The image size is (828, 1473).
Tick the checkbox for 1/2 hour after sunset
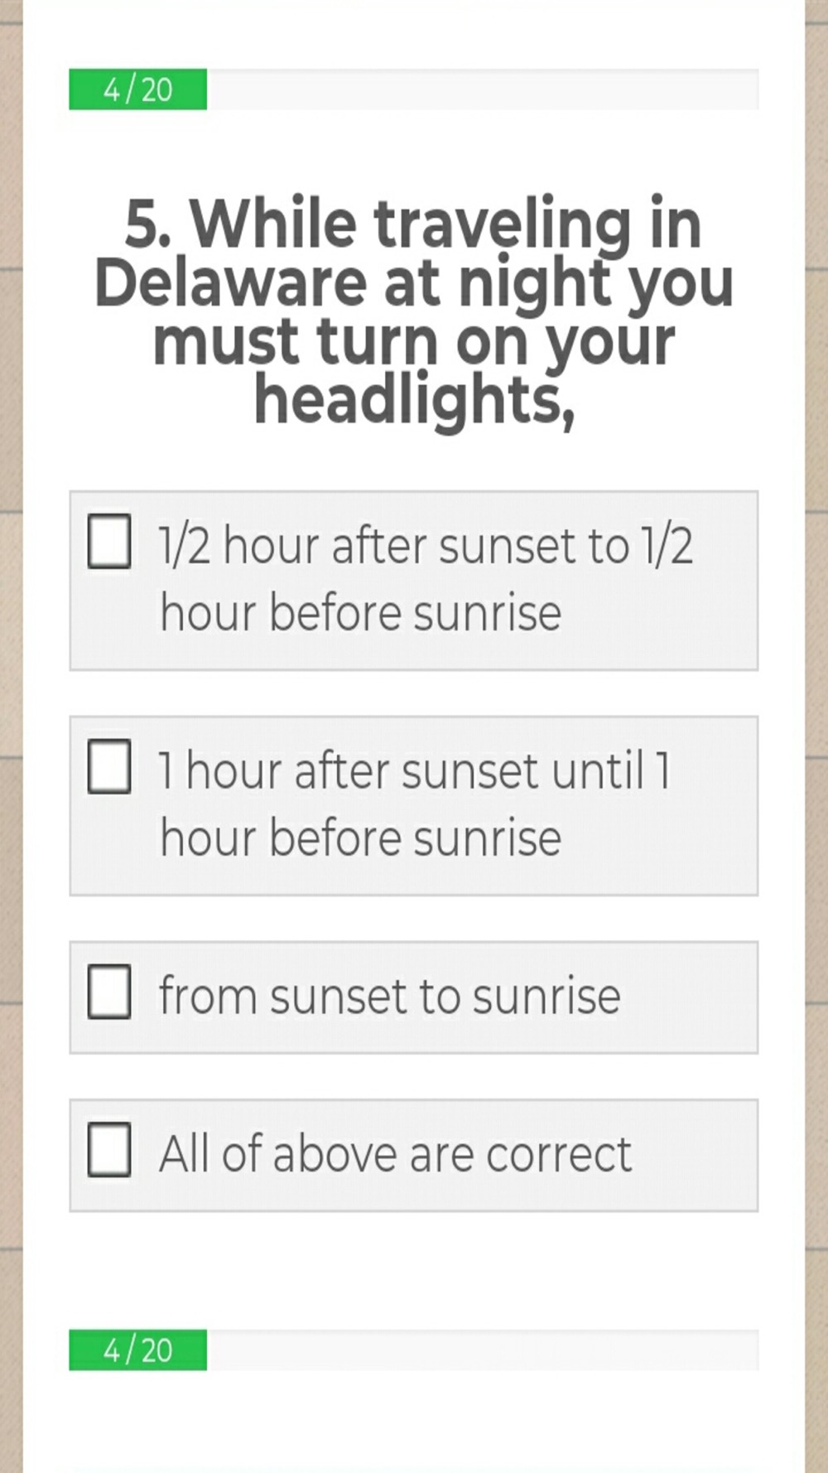tap(109, 541)
